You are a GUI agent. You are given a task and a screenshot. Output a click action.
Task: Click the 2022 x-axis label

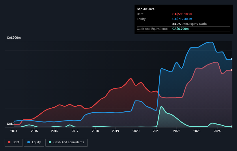pos(177,131)
